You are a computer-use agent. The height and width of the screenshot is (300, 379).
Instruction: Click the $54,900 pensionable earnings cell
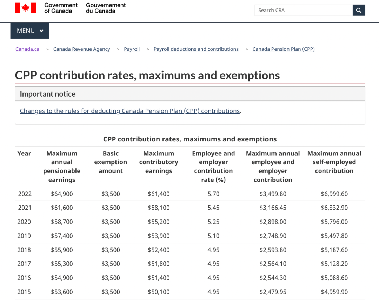[62, 278]
